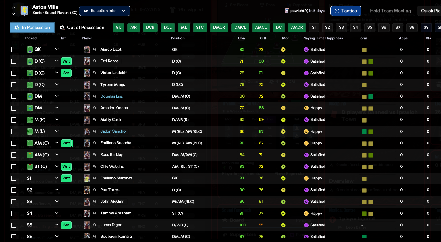This screenshot has height=242, width=441.
Task: Open the Tactics button
Action: tap(346, 11)
